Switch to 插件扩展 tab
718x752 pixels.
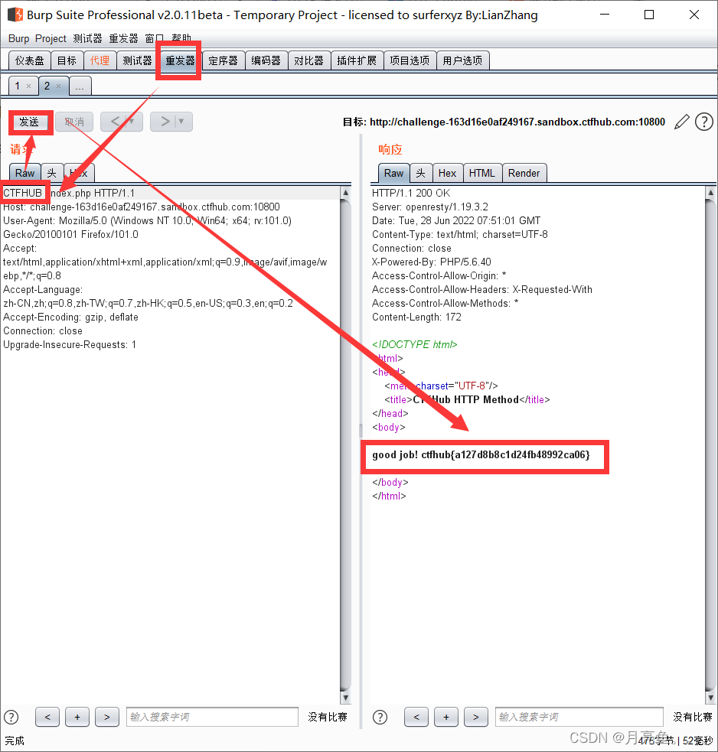(357, 60)
